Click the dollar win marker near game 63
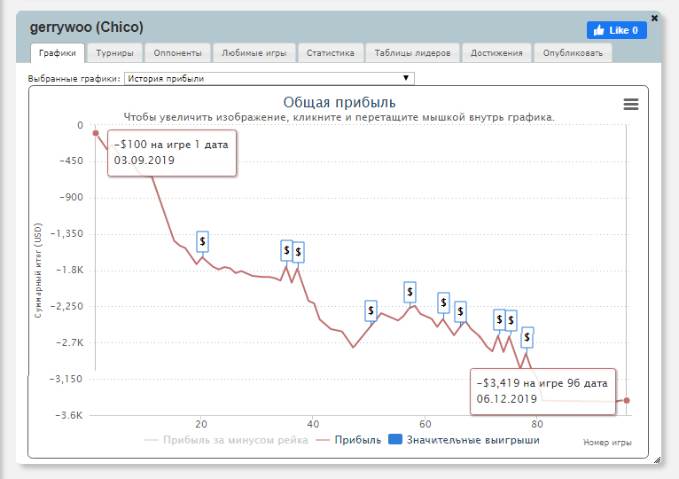The height and width of the screenshot is (479, 679). coord(444,302)
